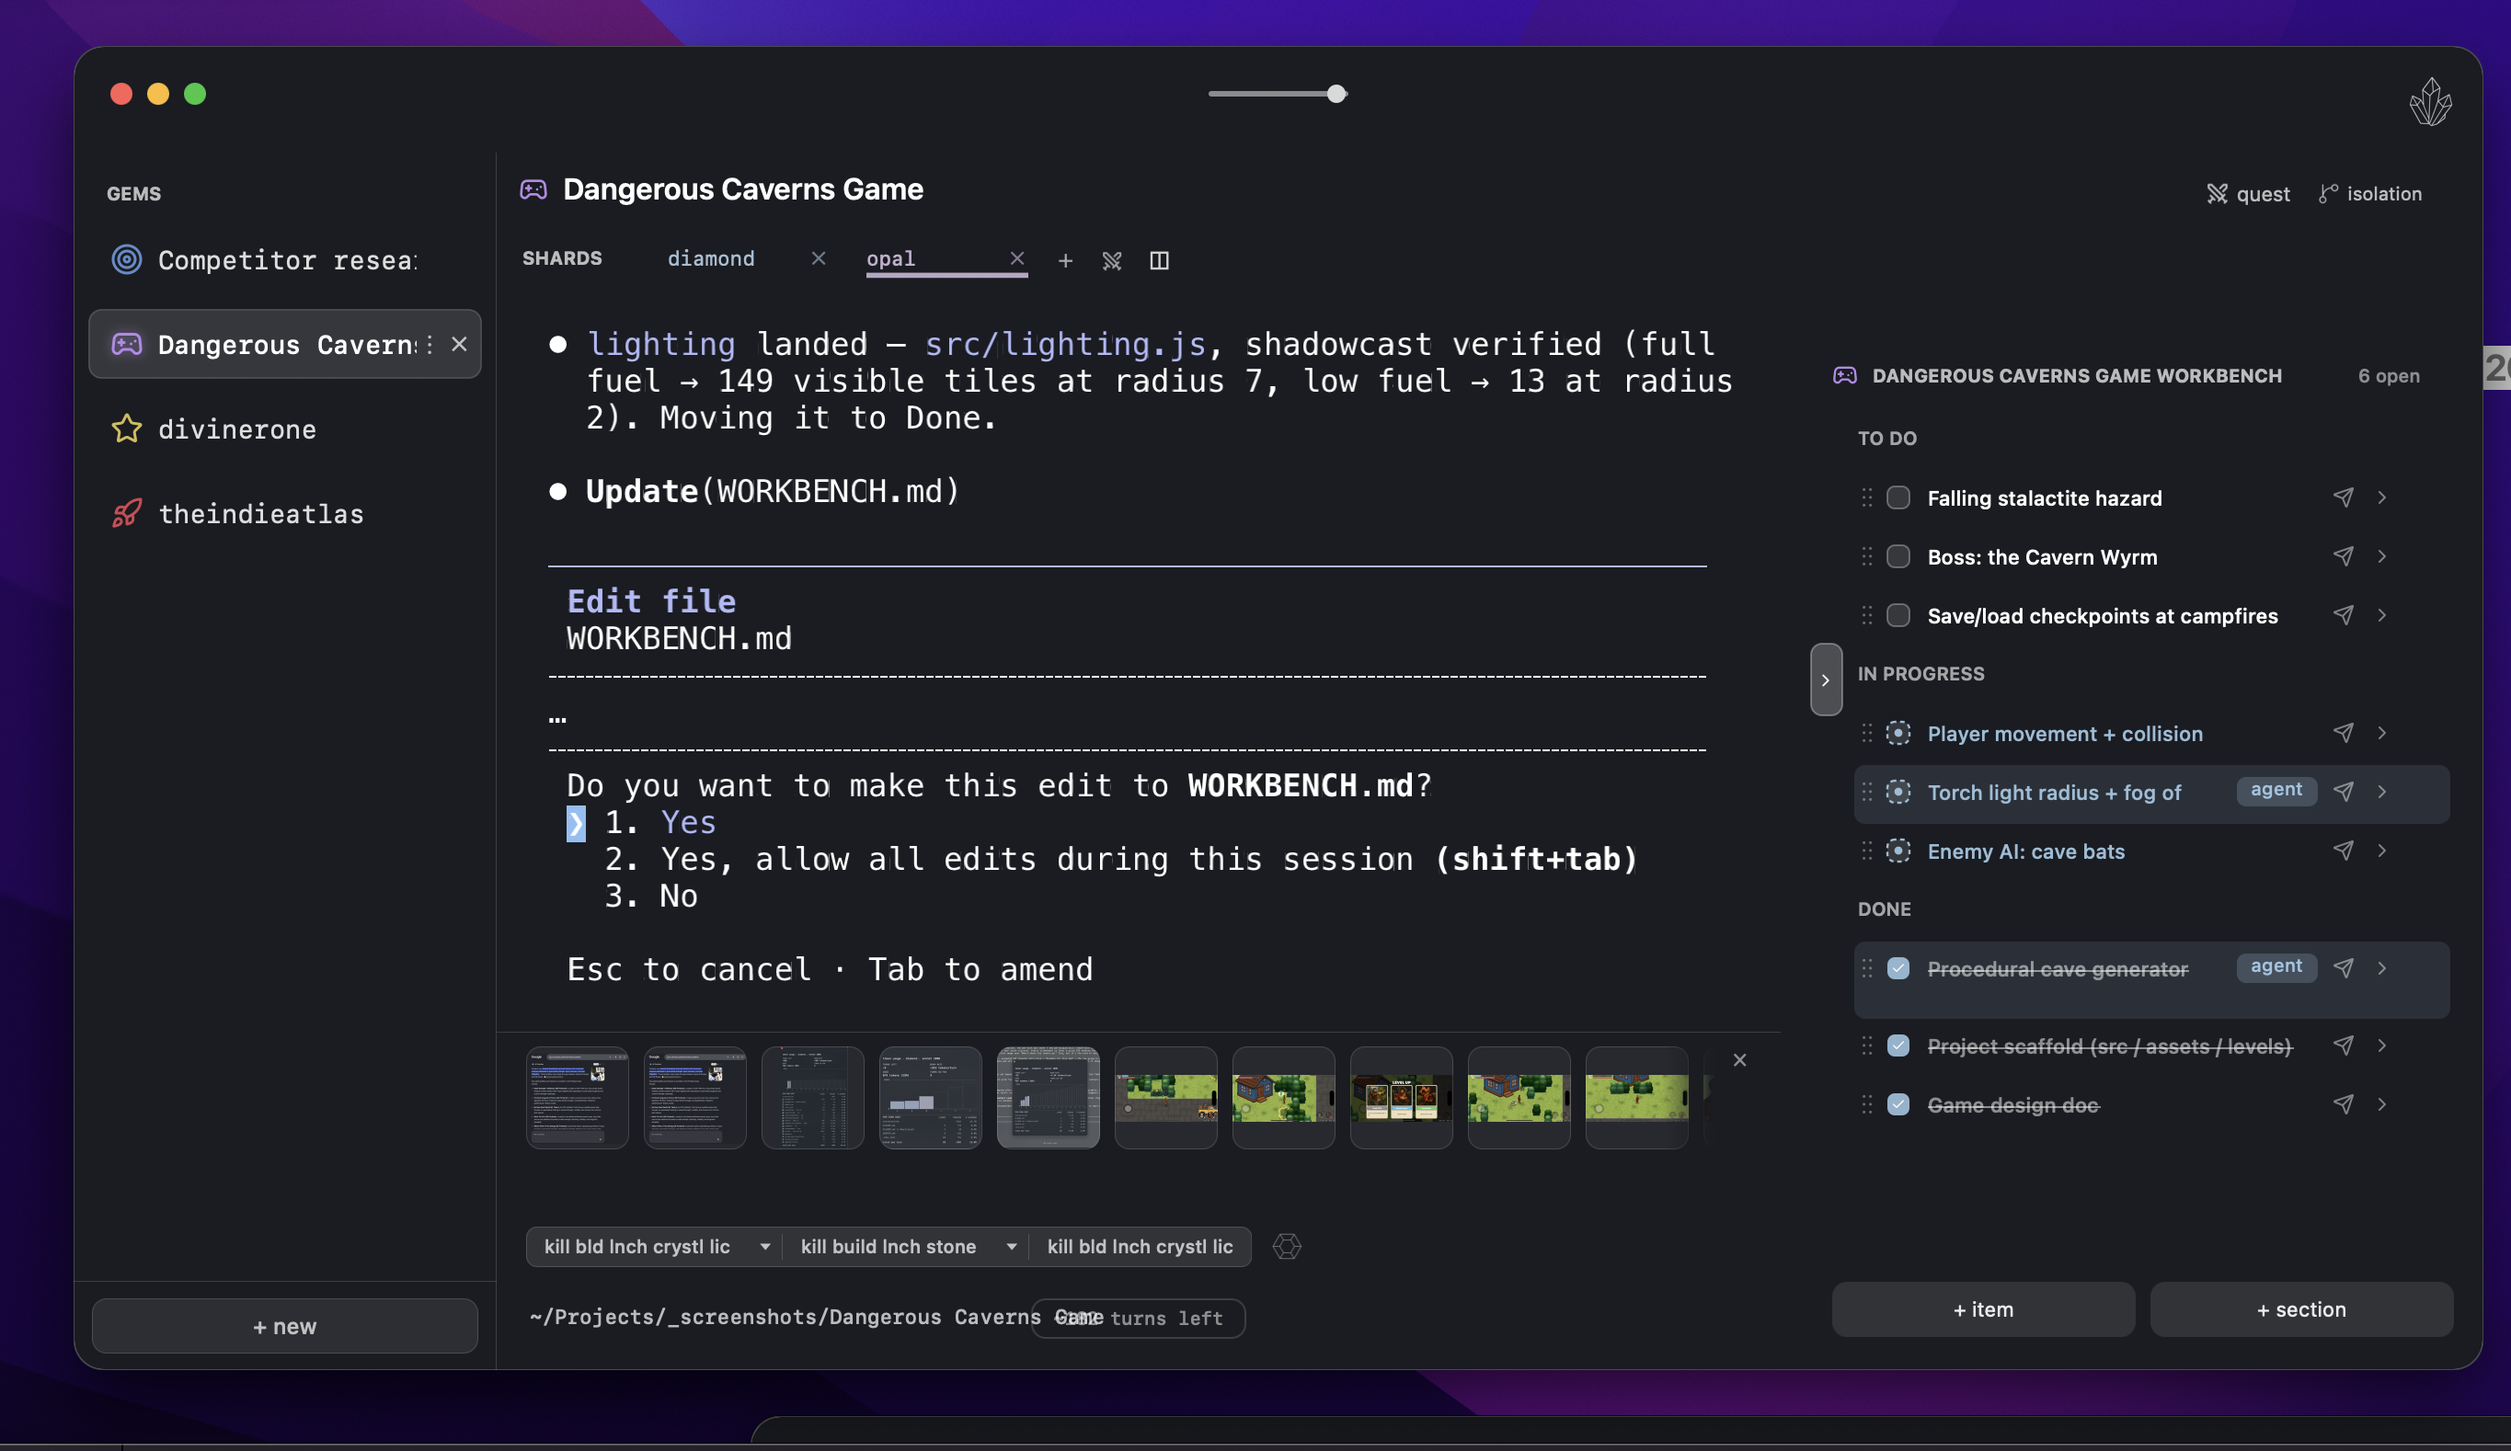Close the opal shard tab
The height and width of the screenshot is (1451, 2511).
point(1016,258)
